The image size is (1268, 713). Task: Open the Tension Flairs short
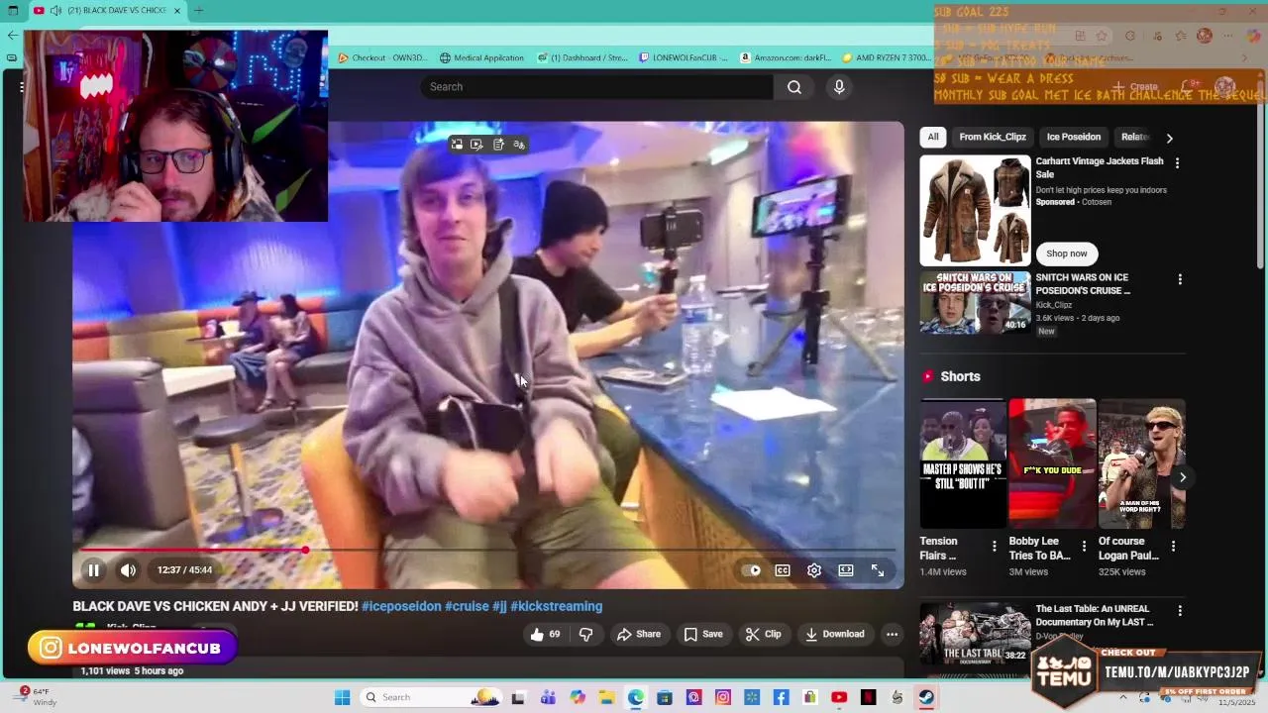point(963,464)
